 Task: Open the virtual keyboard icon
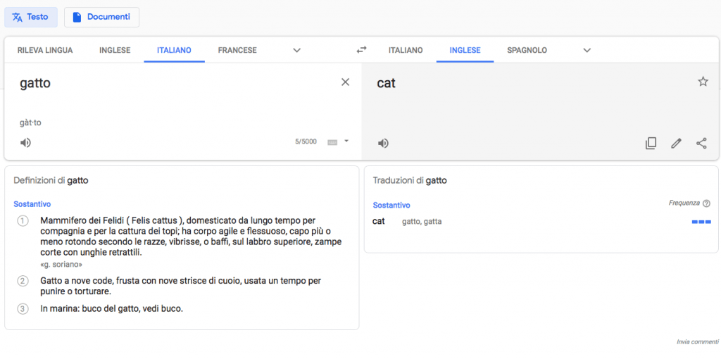tap(332, 142)
